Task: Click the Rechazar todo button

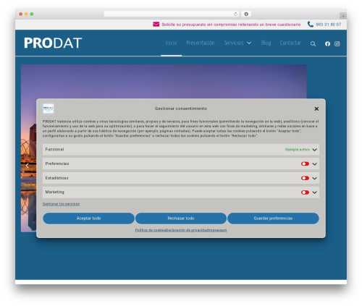Action: pyautogui.click(x=181, y=218)
